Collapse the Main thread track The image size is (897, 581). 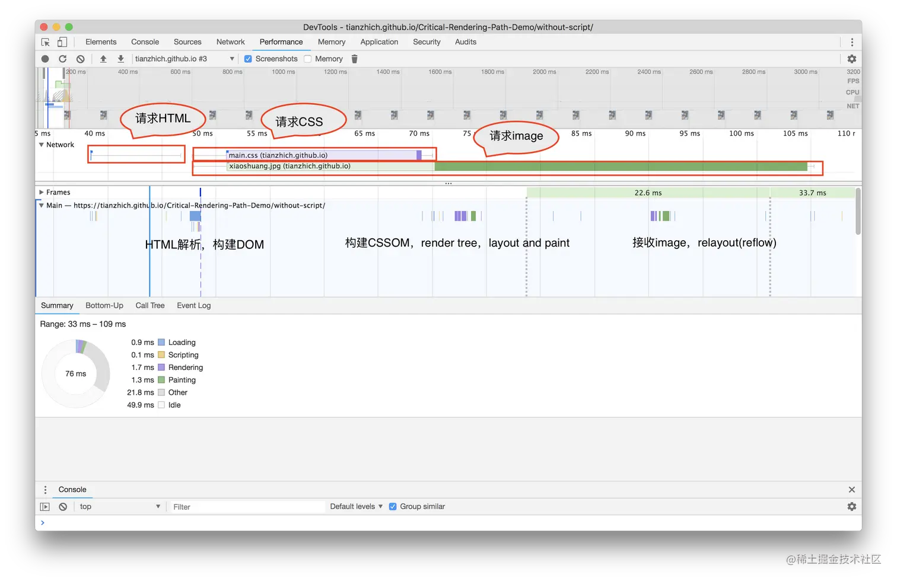(x=42, y=205)
